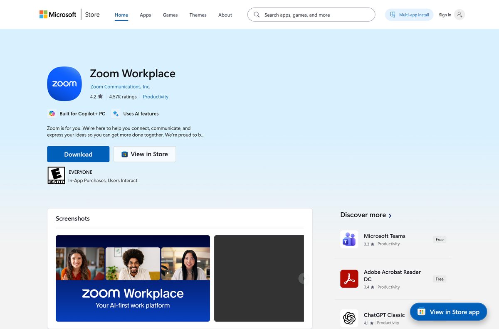Click the 4.57K ratings text
Screen dimensions: 499x329
123,97
